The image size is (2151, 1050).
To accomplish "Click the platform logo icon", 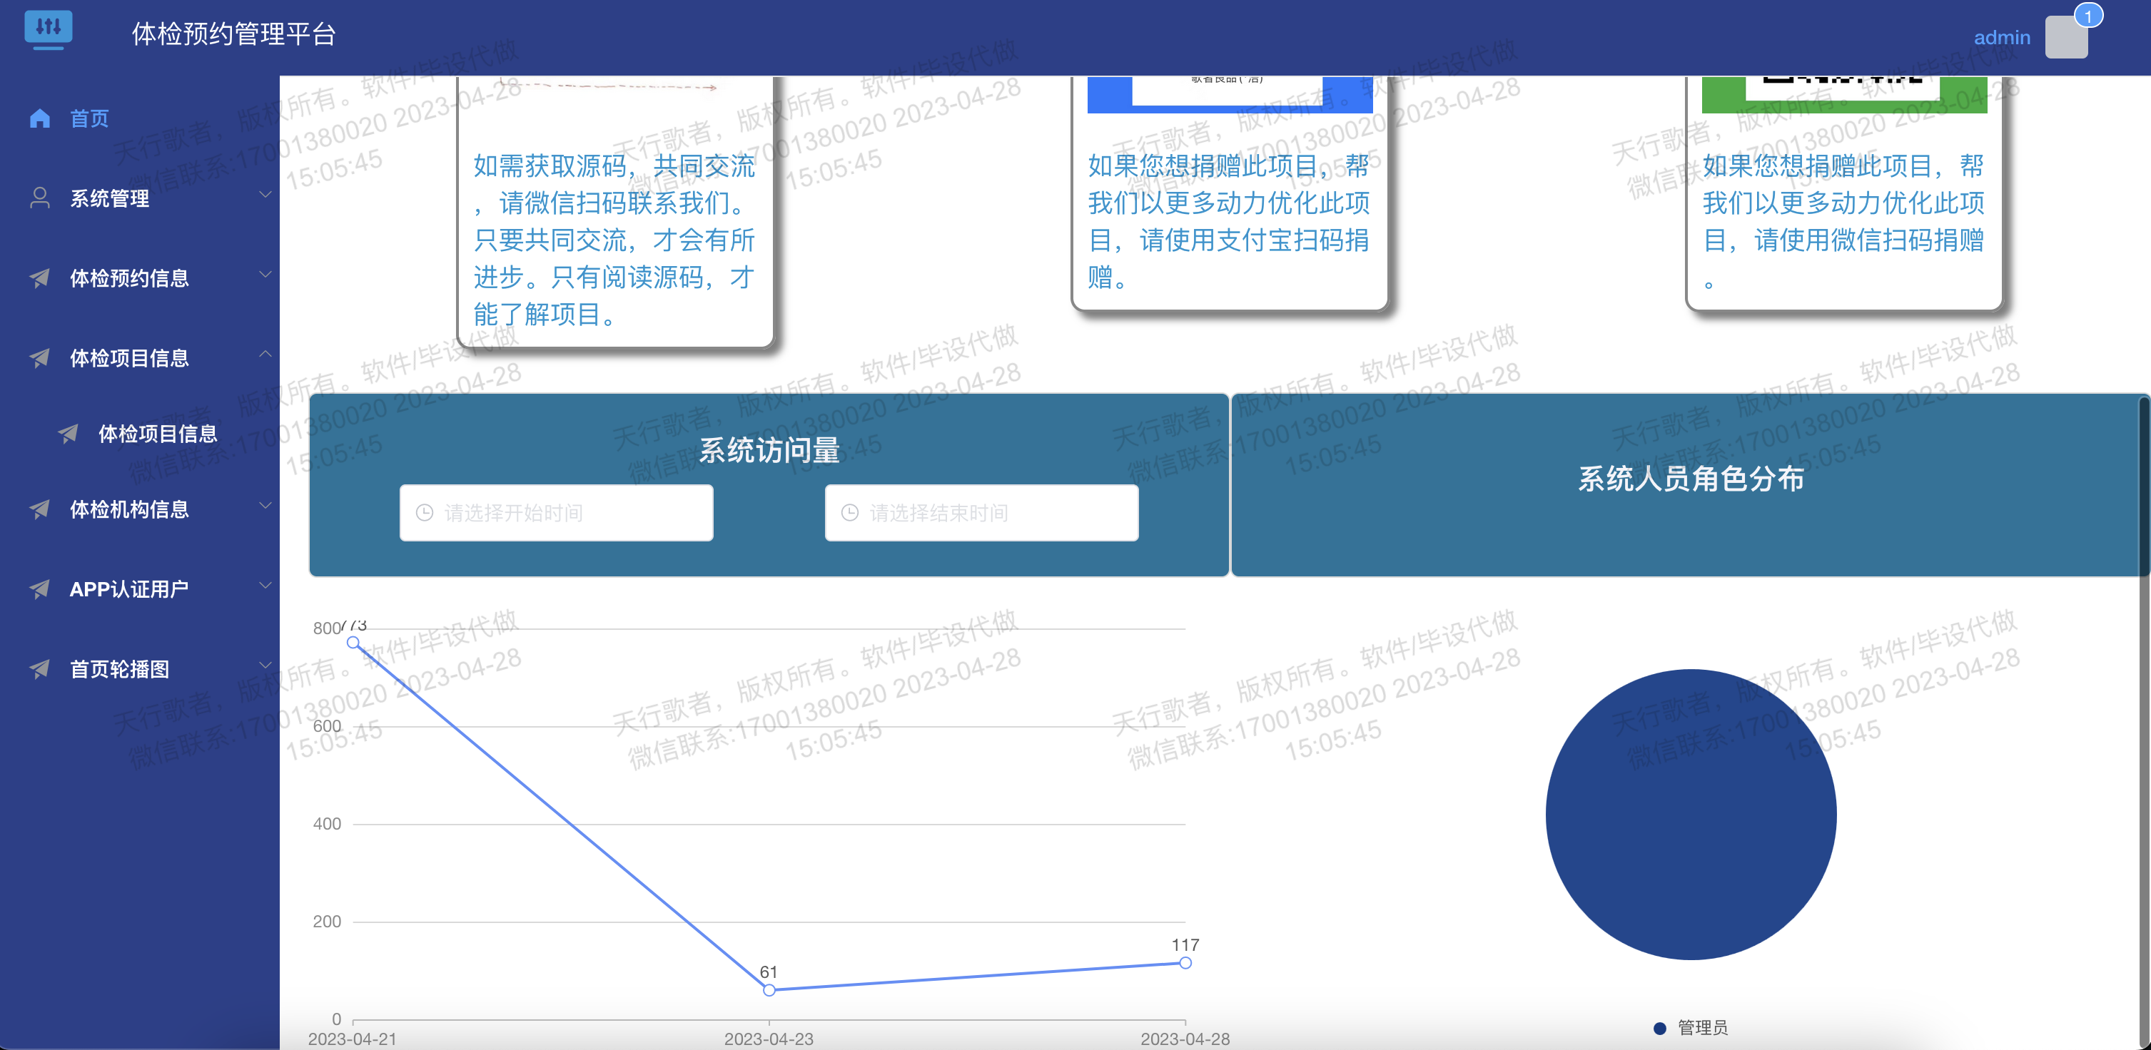I will [x=49, y=30].
